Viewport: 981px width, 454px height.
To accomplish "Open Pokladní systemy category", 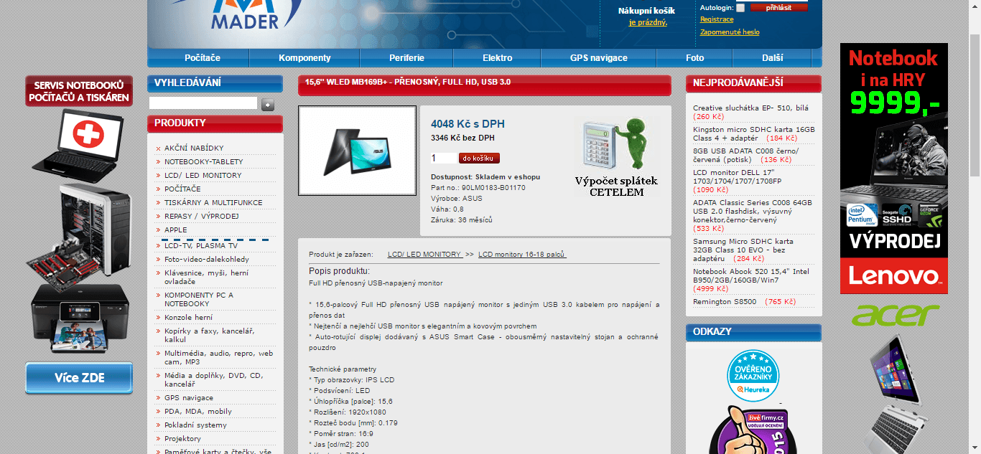I will click(x=195, y=425).
